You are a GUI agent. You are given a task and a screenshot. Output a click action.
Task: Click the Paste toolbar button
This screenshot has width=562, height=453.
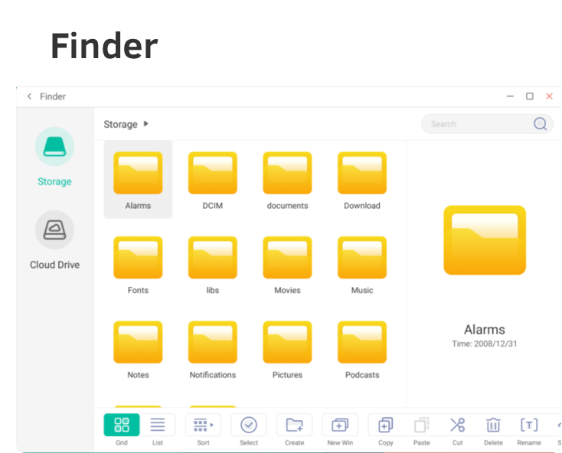click(421, 425)
